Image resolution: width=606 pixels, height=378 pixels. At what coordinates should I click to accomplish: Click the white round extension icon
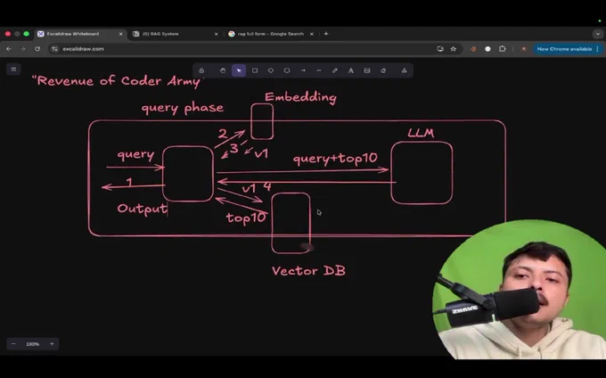(x=487, y=49)
